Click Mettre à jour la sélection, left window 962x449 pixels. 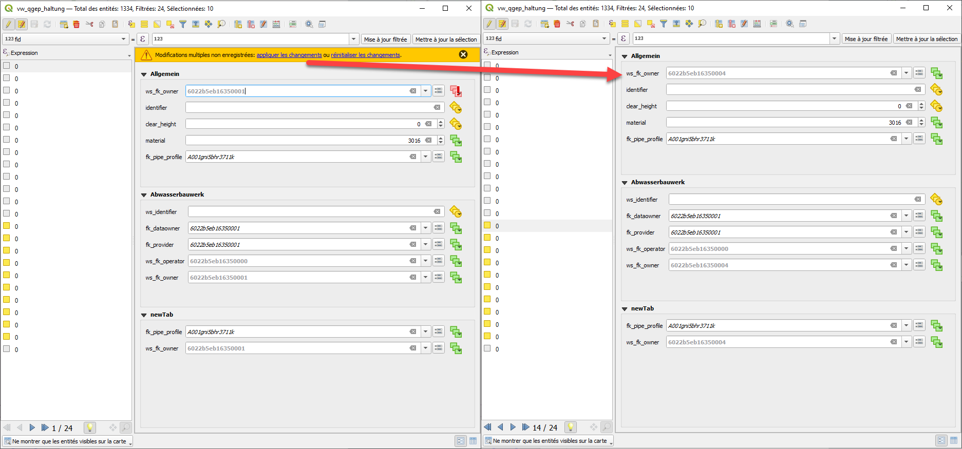tap(446, 39)
